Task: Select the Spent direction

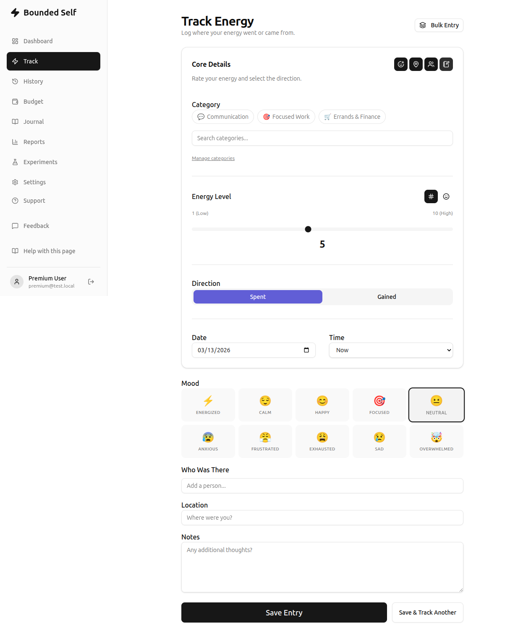Action: coord(257,297)
